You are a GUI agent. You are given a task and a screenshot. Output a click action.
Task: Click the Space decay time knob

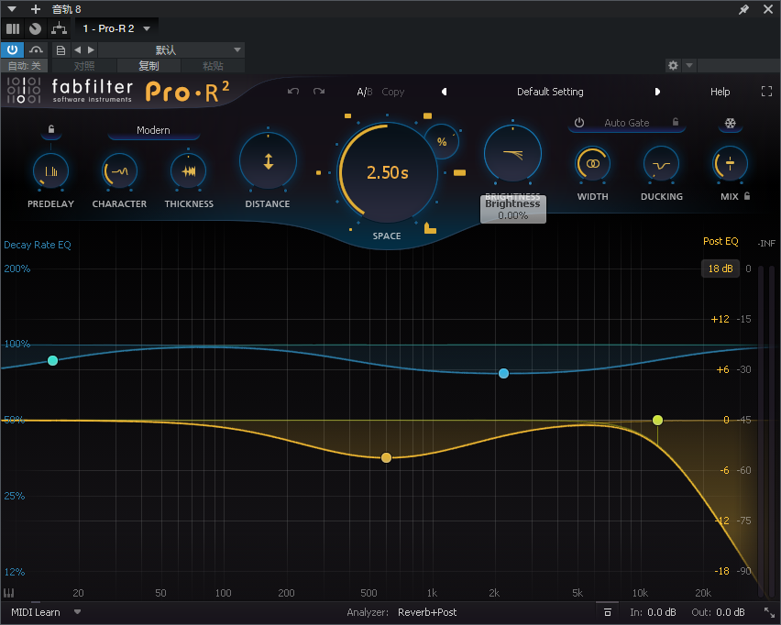point(388,173)
